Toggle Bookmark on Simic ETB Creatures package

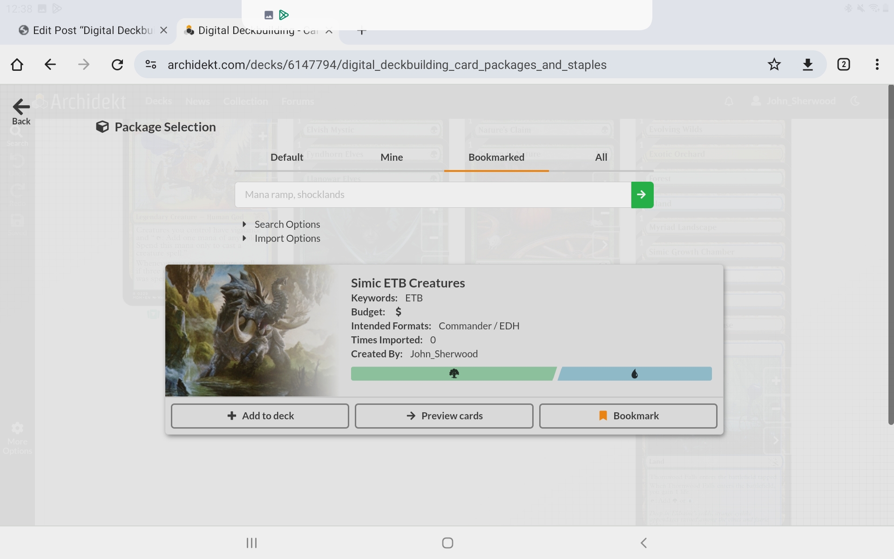click(628, 416)
